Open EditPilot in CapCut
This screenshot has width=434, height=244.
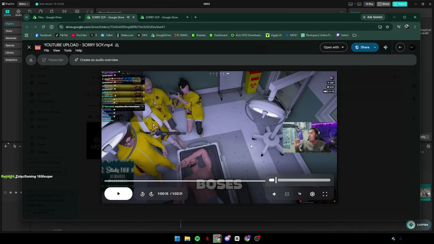[418, 225]
